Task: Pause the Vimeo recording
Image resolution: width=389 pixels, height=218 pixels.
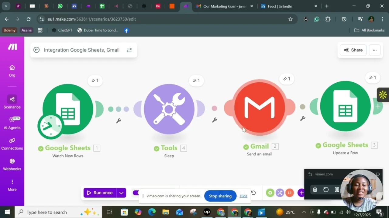Action: (337, 190)
